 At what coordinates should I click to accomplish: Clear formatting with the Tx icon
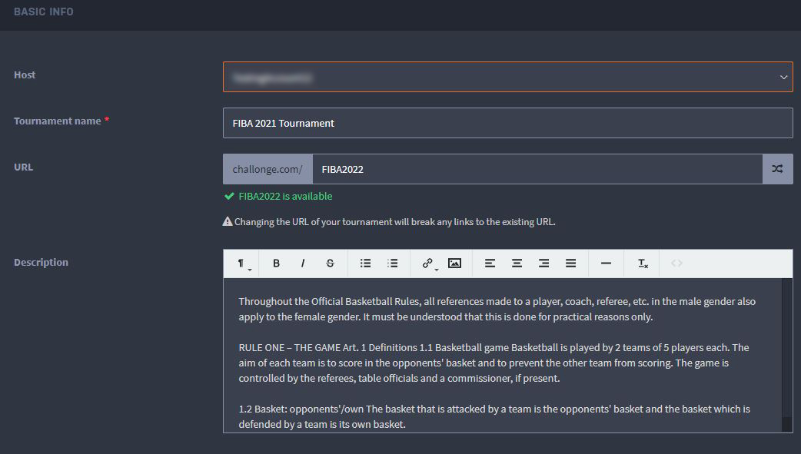click(x=641, y=263)
